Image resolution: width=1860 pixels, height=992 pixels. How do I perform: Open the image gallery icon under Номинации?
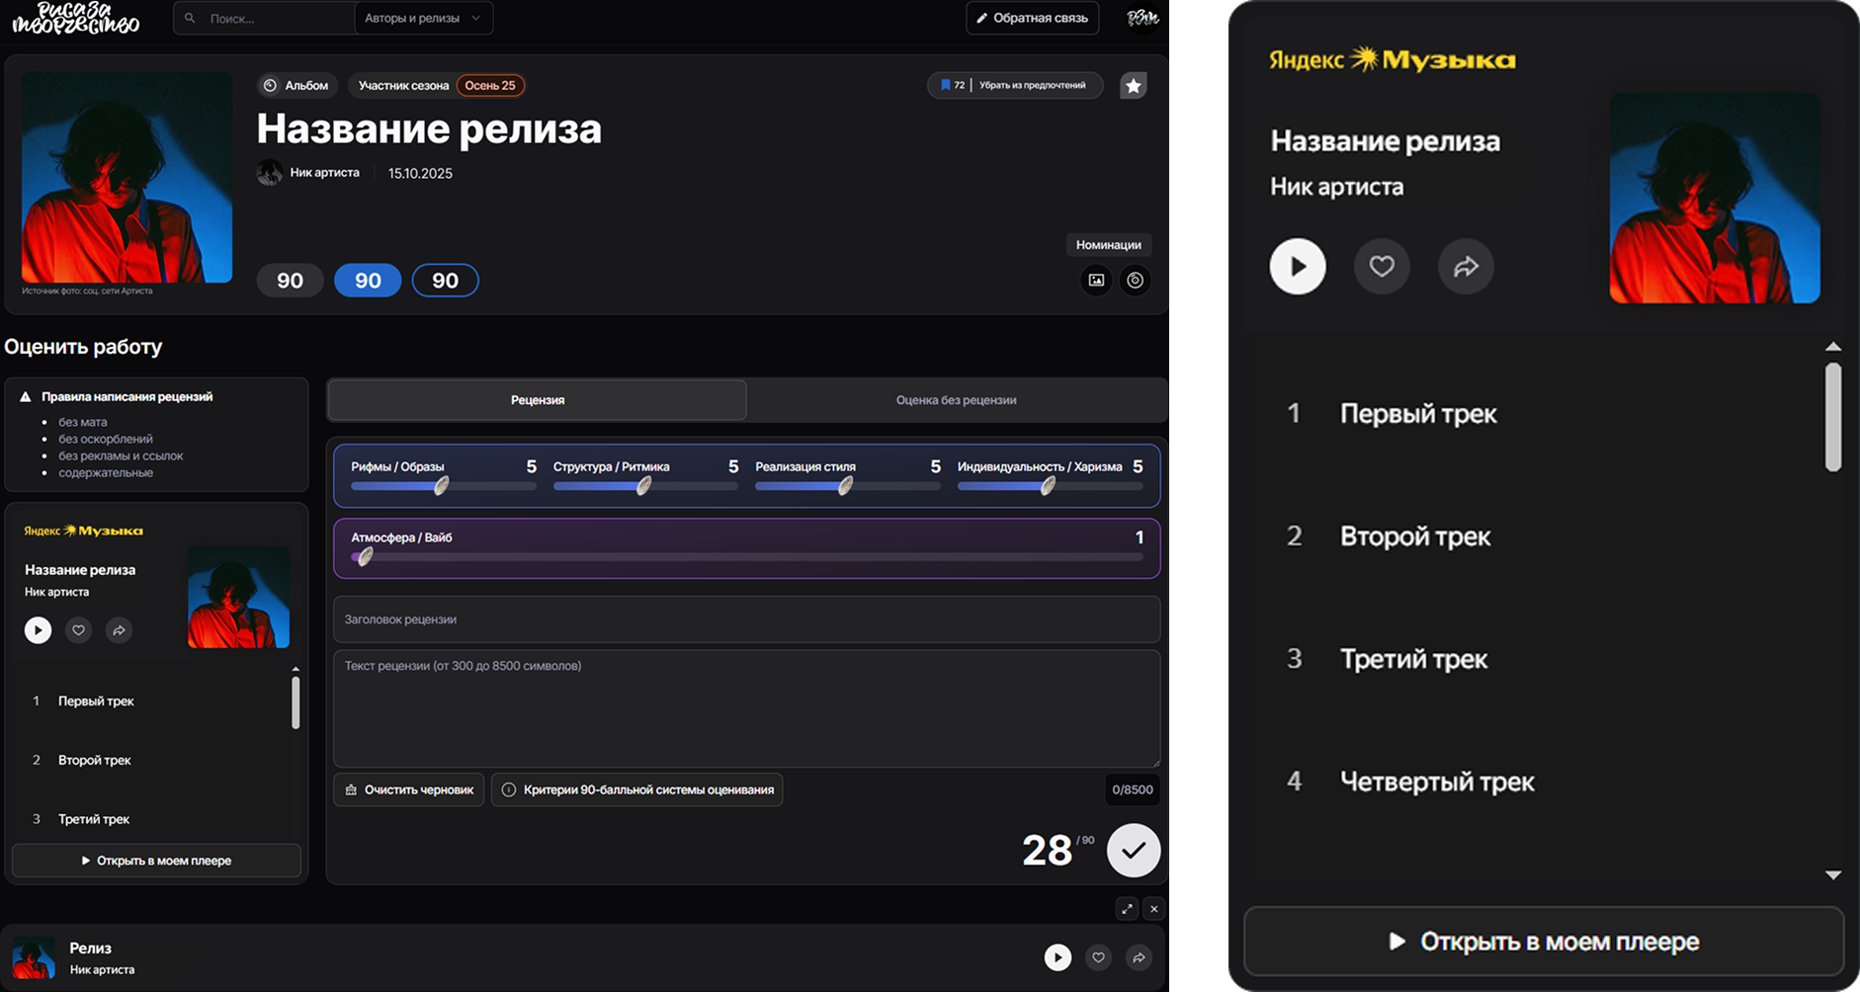coord(1096,281)
